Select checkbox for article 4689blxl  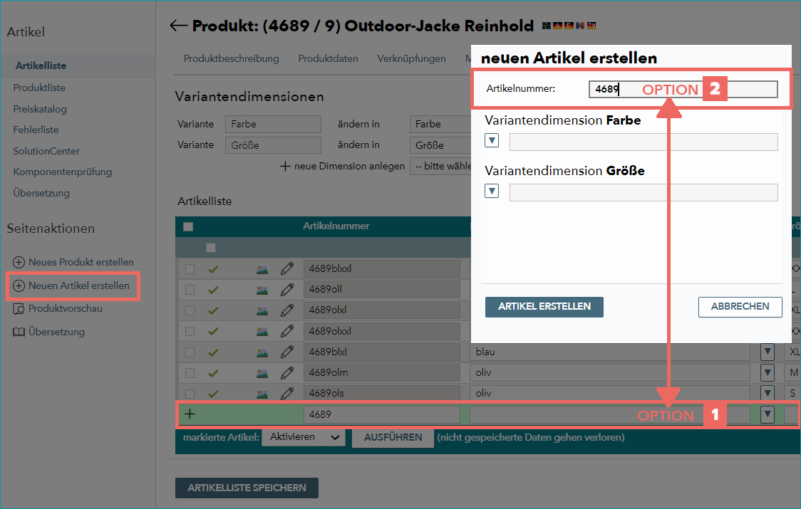pyautogui.click(x=190, y=352)
